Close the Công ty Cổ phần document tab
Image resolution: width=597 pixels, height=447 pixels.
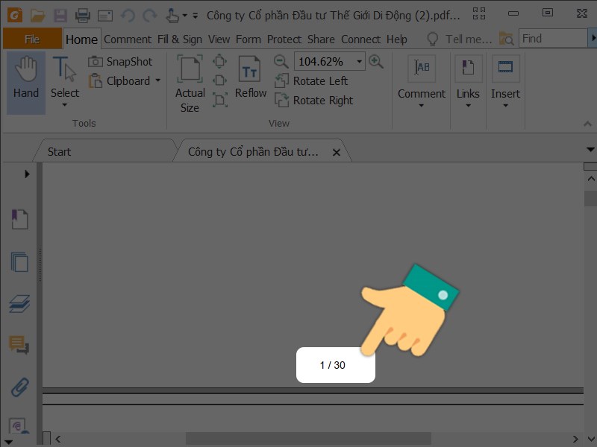(337, 153)
